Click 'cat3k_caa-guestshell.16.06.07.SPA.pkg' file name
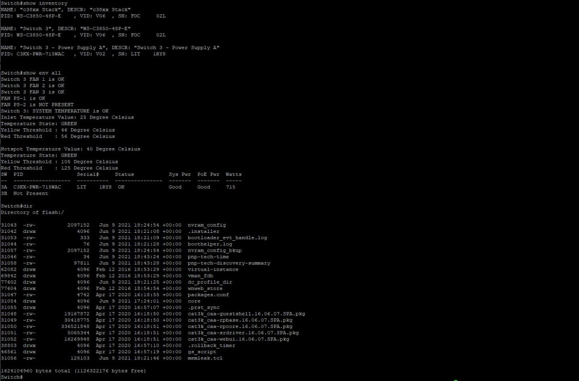This screenshot has width=579, height=381. [247, 314]
